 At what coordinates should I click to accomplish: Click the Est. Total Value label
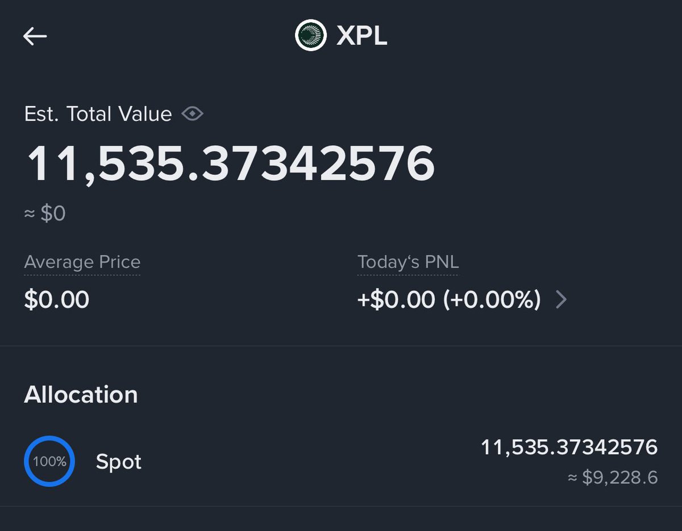pos(98,114)
